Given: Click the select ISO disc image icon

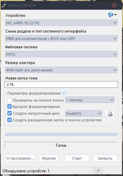Looking at the screenshot, I should tap(110, 114).
